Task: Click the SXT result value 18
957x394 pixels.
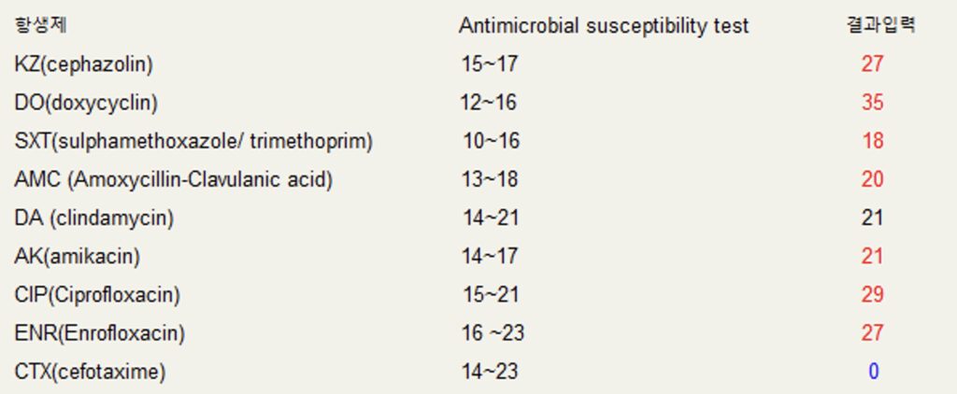Action: [873, 140]
